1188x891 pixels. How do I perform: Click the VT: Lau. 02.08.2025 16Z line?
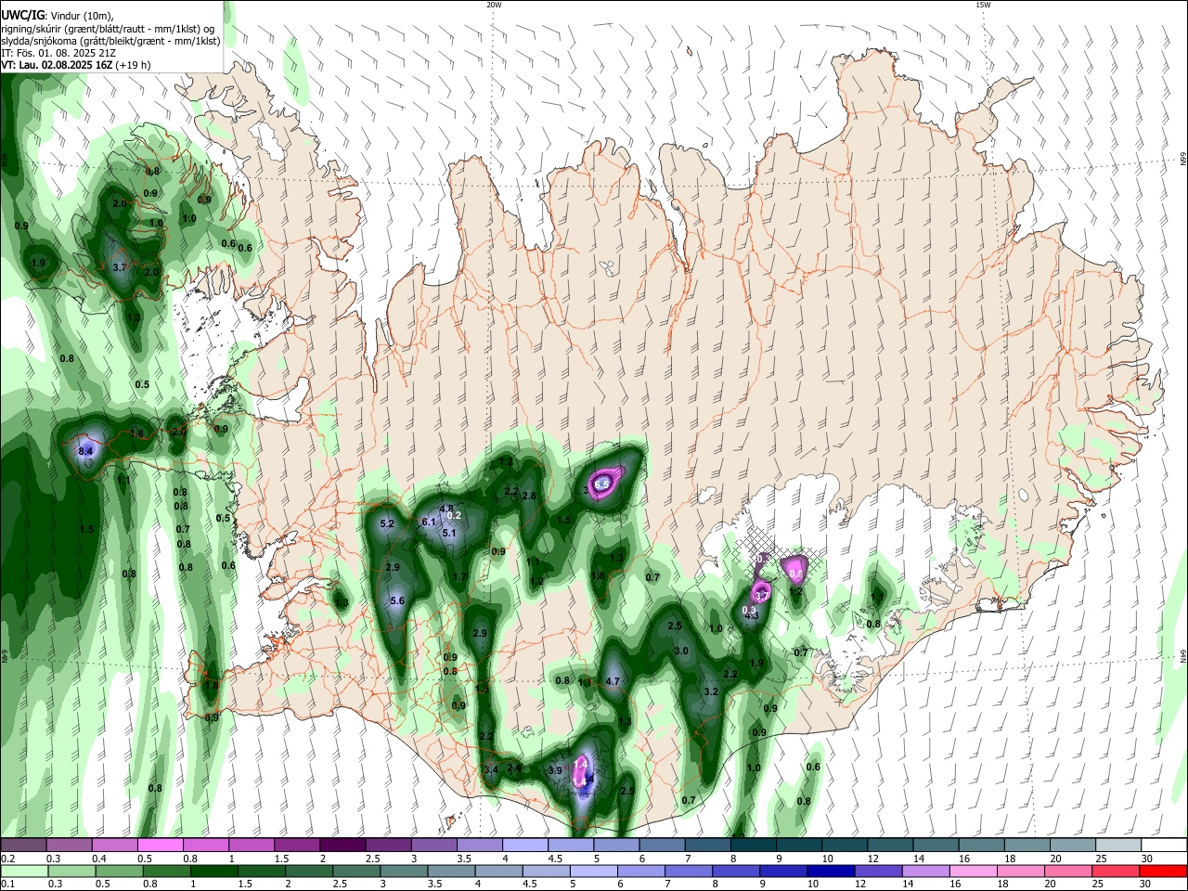(x=76, y=65)
